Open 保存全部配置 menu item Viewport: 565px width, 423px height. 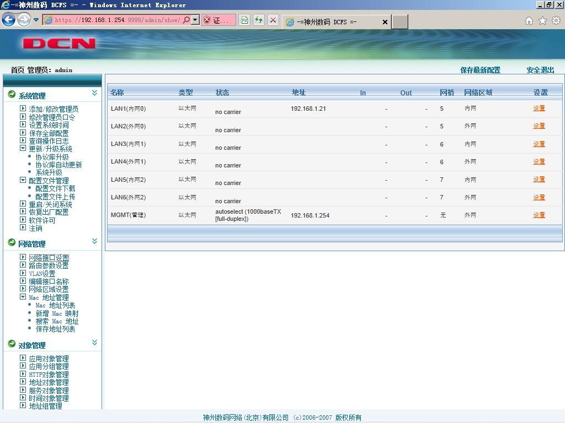click(49, 133)
